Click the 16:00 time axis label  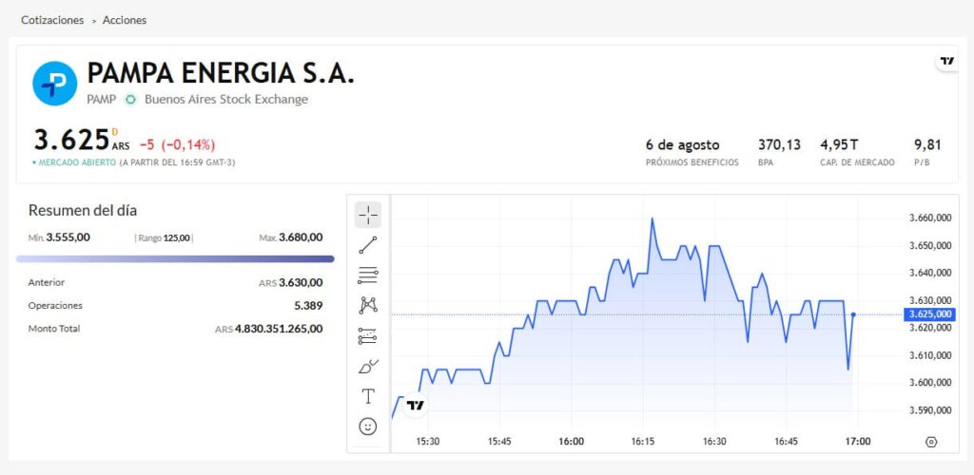[571, 442]
